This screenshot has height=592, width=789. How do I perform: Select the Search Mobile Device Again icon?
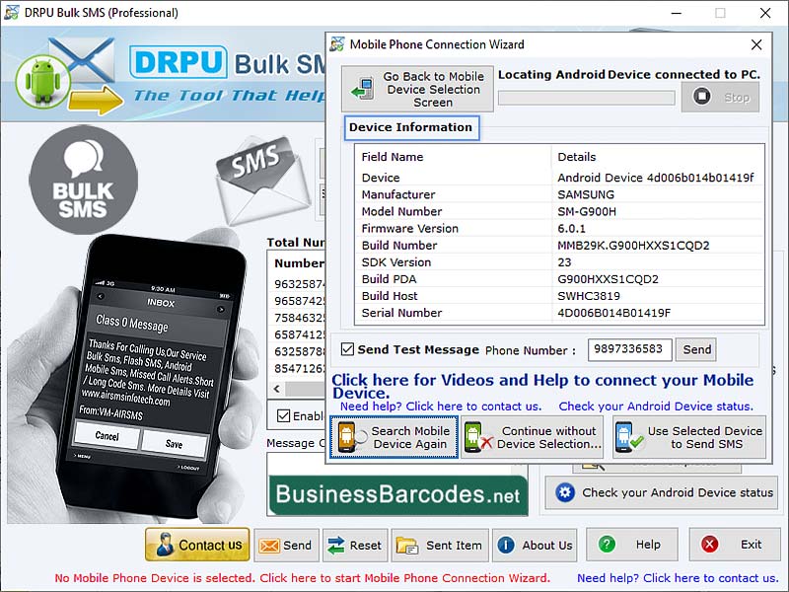[x=345, y=434]
